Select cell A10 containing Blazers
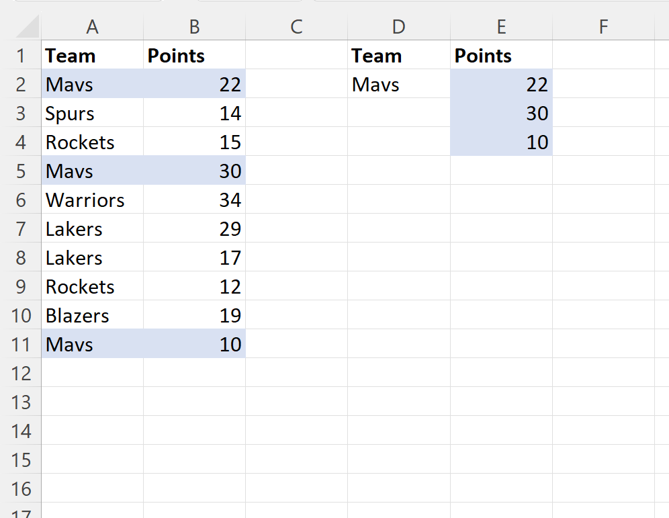The image size is (669, 518). [92, 315]
